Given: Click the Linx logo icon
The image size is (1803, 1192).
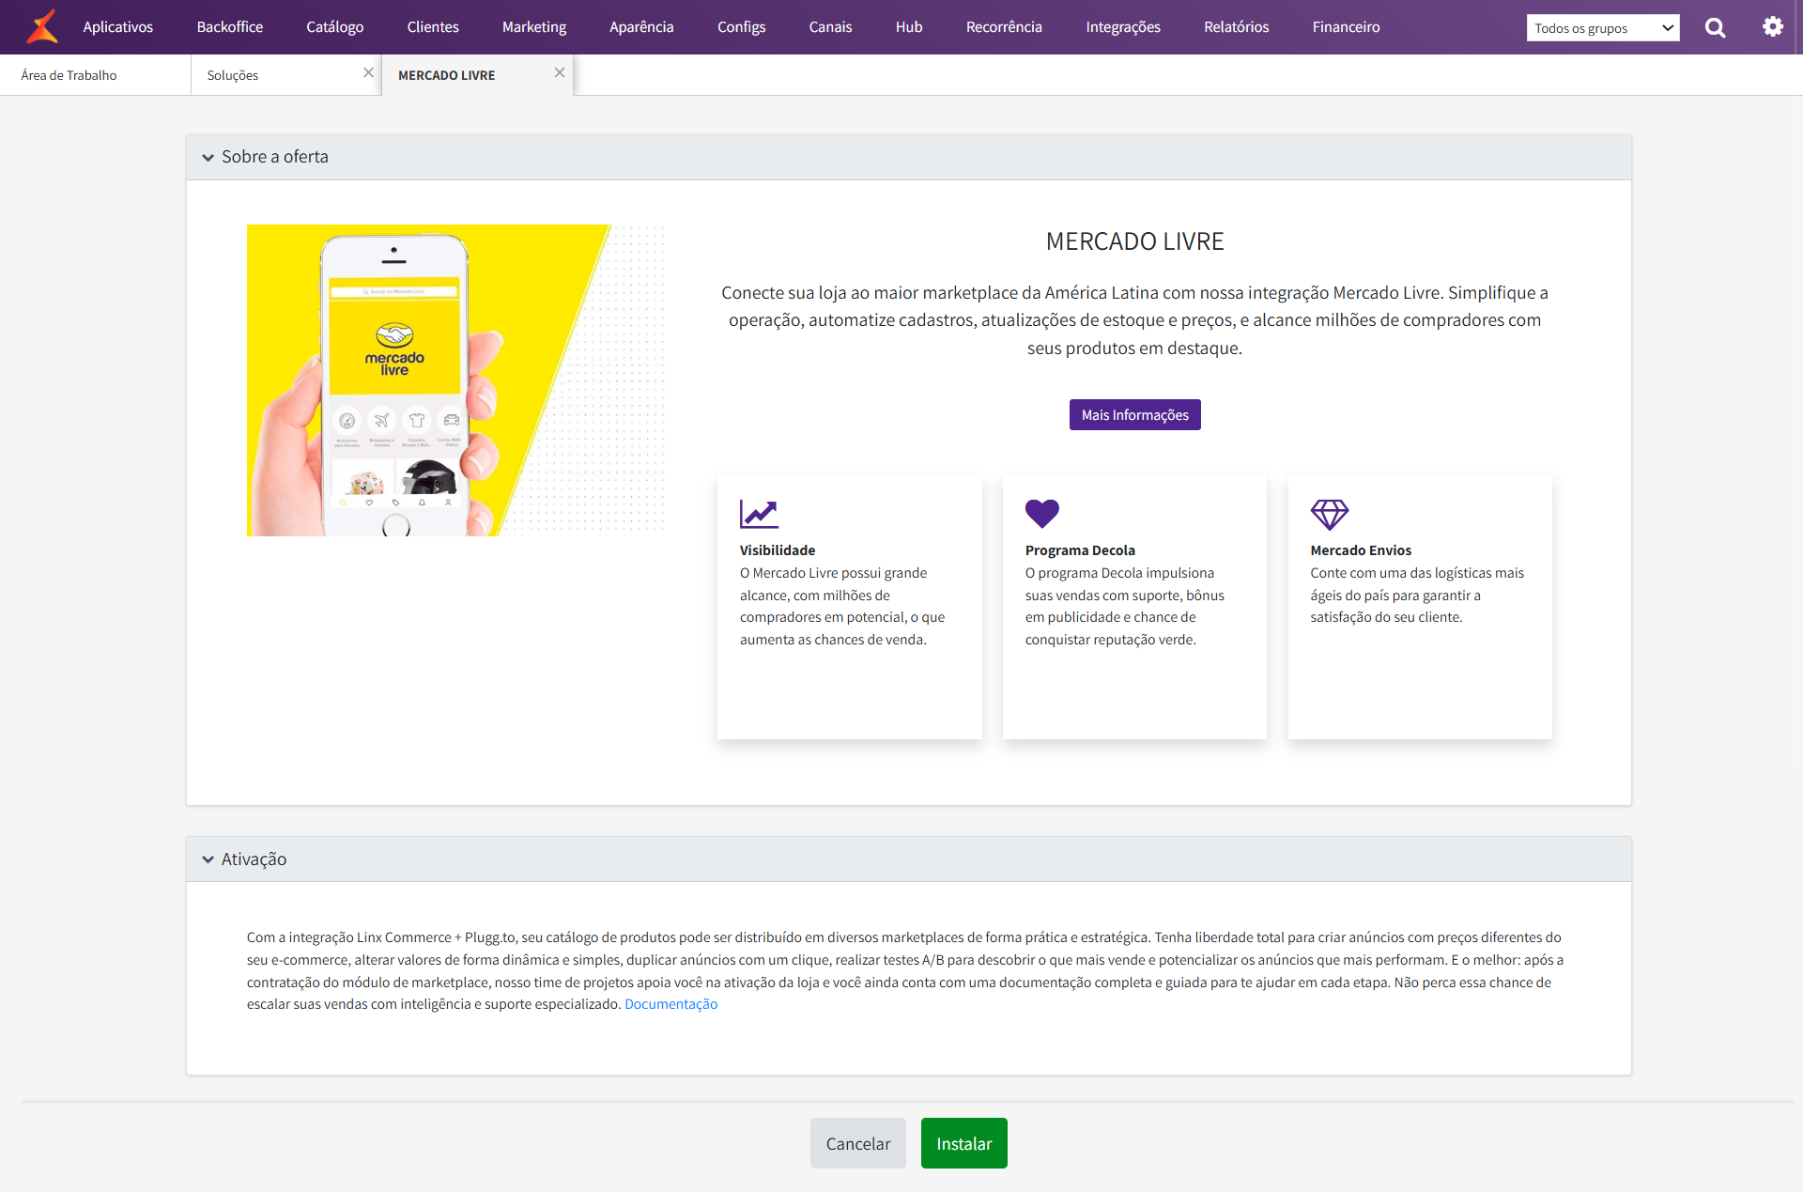Looking at the screenshot, I should point(41,26).
